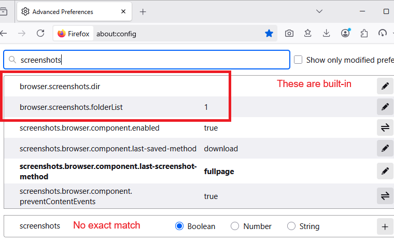Toggle screenshots.browser.component.enabled value
This screenshot has height=242, width=394.
click(385, 127)
